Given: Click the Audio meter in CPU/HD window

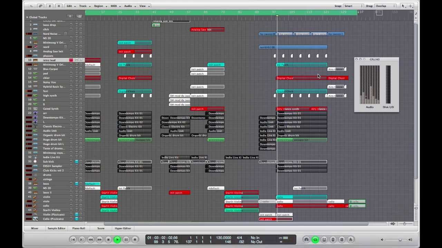Looking at the screenshot, I should 369,84.
